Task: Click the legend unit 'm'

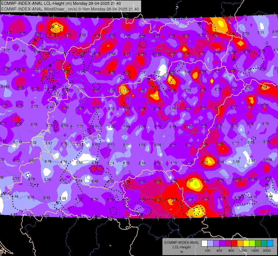Action: 181,252
